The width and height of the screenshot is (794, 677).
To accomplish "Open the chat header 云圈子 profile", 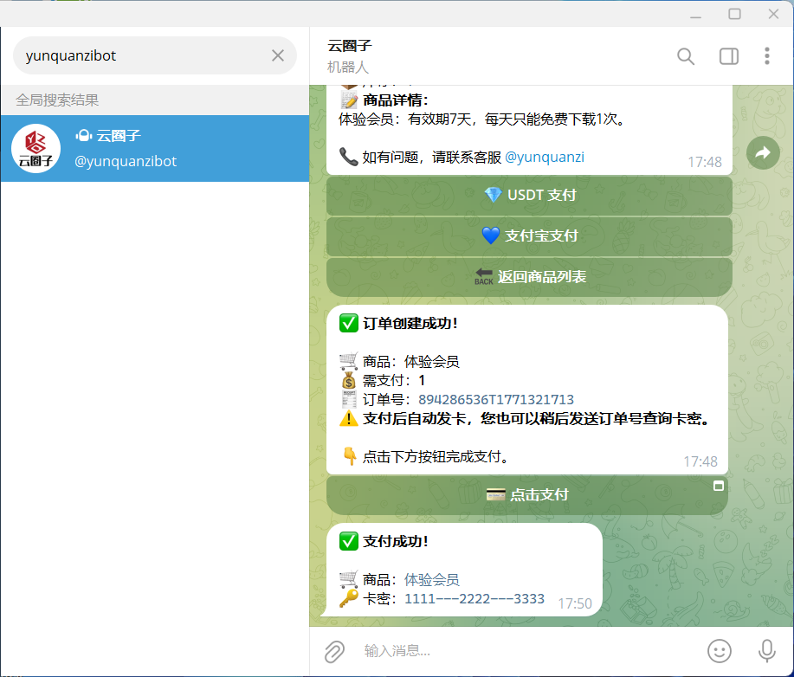I will point(349,44).
